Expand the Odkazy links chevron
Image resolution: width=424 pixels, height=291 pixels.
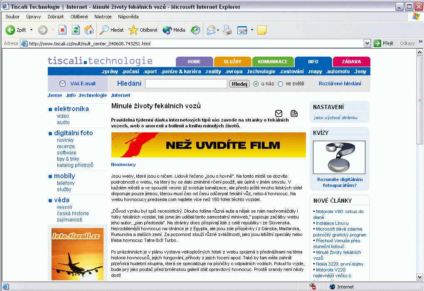click(421, 41)
